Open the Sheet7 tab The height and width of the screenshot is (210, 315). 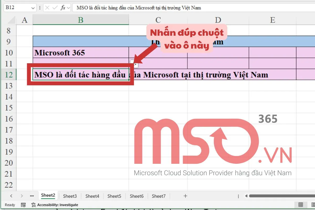(x=159, y=196)
